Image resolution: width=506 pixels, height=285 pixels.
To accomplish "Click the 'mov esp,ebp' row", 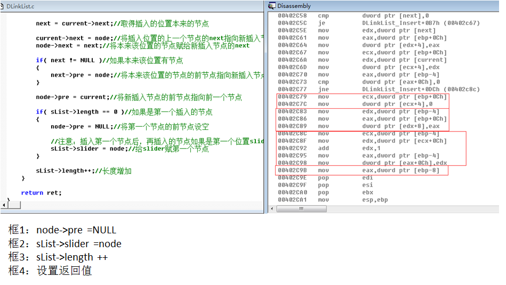I will (333, 200).
